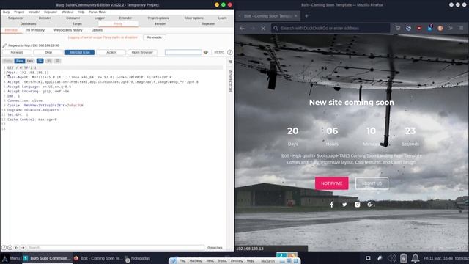Open the Repeater menu in the menu bar

click(51, 12)
